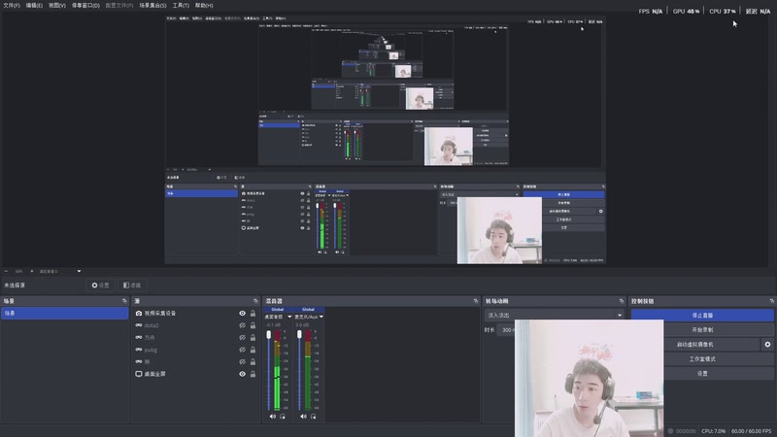Pop out the Sources dock panel
The image size is (777, 437).
255,301
